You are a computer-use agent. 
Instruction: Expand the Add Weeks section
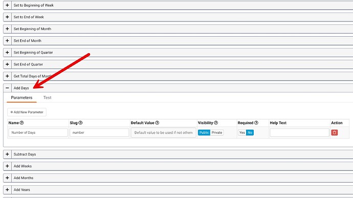(7, 166)
